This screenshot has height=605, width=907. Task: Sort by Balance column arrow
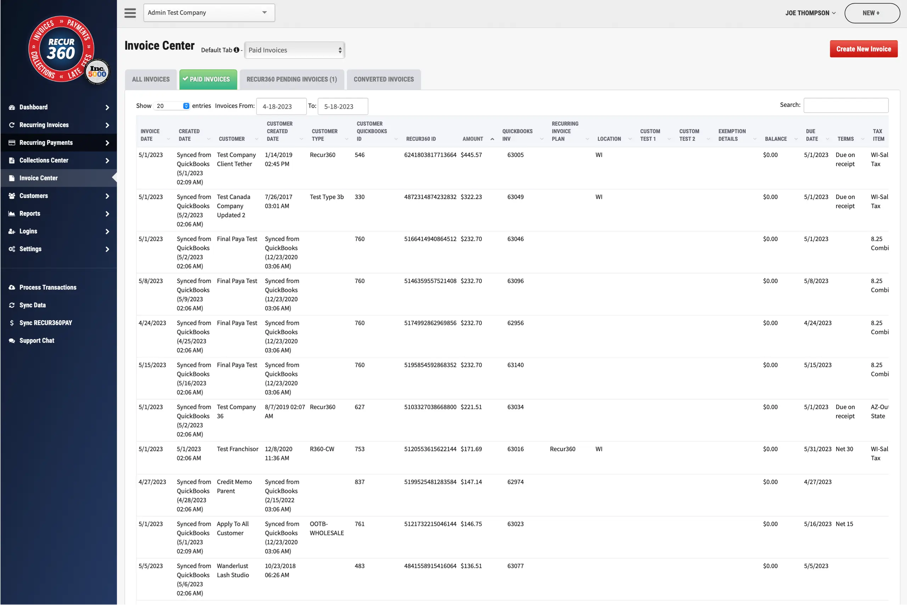796,139
